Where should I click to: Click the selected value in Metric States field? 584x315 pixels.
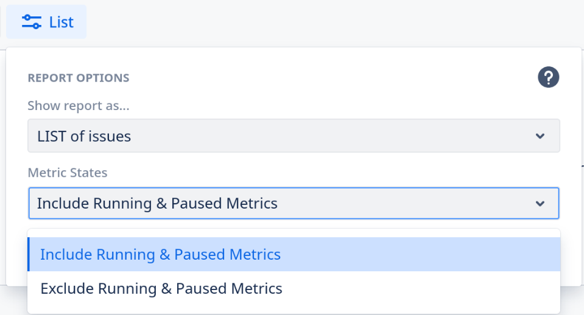(x=157, y=204)
